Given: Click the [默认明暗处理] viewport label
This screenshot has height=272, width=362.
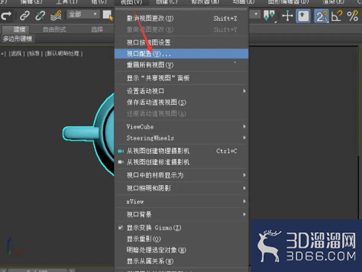Looking at the screenshot, I should (64, 54).
